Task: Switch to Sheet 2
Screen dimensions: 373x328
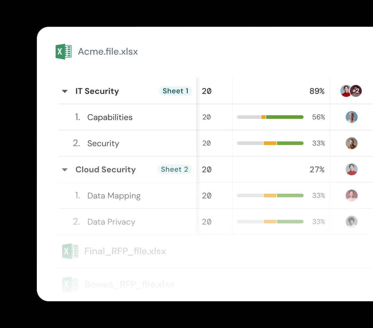Action: (x=175, y=169)
